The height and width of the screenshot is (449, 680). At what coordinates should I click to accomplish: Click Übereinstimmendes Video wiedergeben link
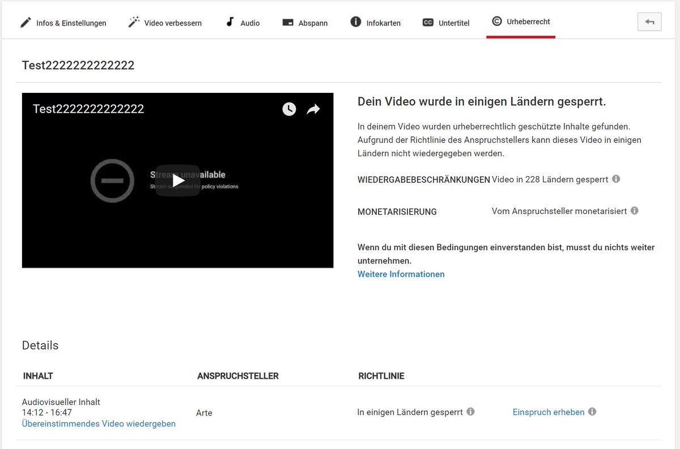(99, 424)
